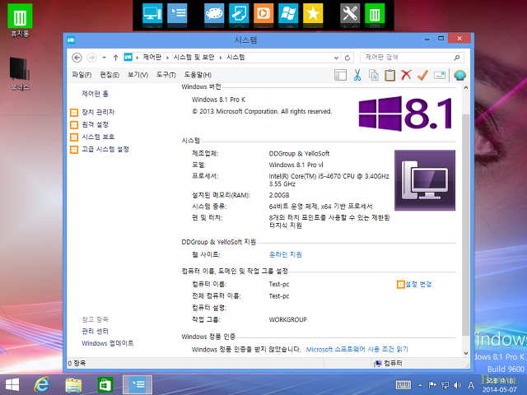Viewport: 527px width, 395px height.
Task: Click the vertical scrollbar down arrow
Action: [466, 353]
